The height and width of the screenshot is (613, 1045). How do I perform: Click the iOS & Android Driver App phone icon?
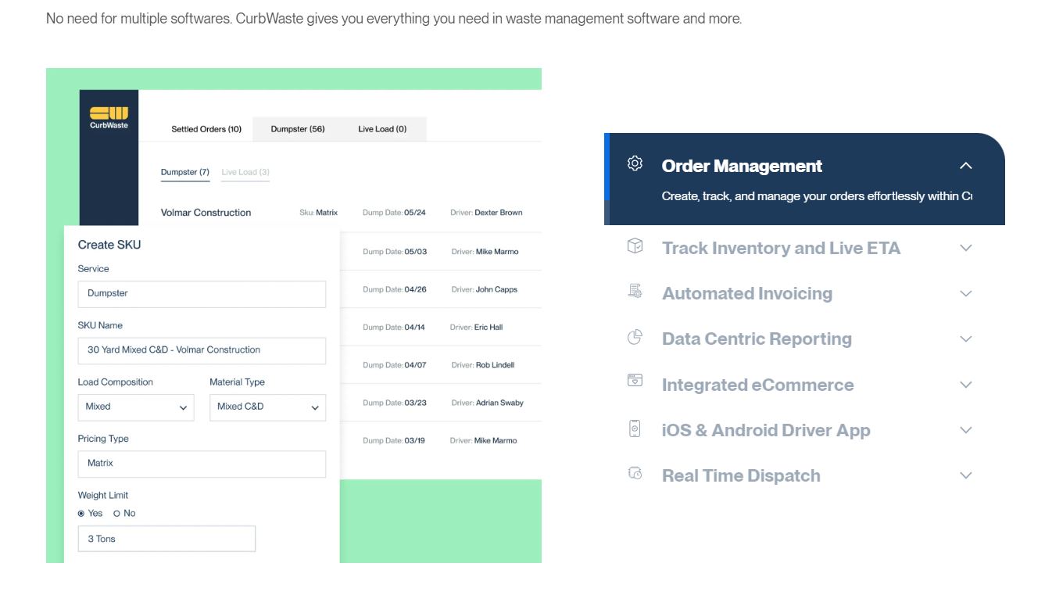[x=635, y=428]
